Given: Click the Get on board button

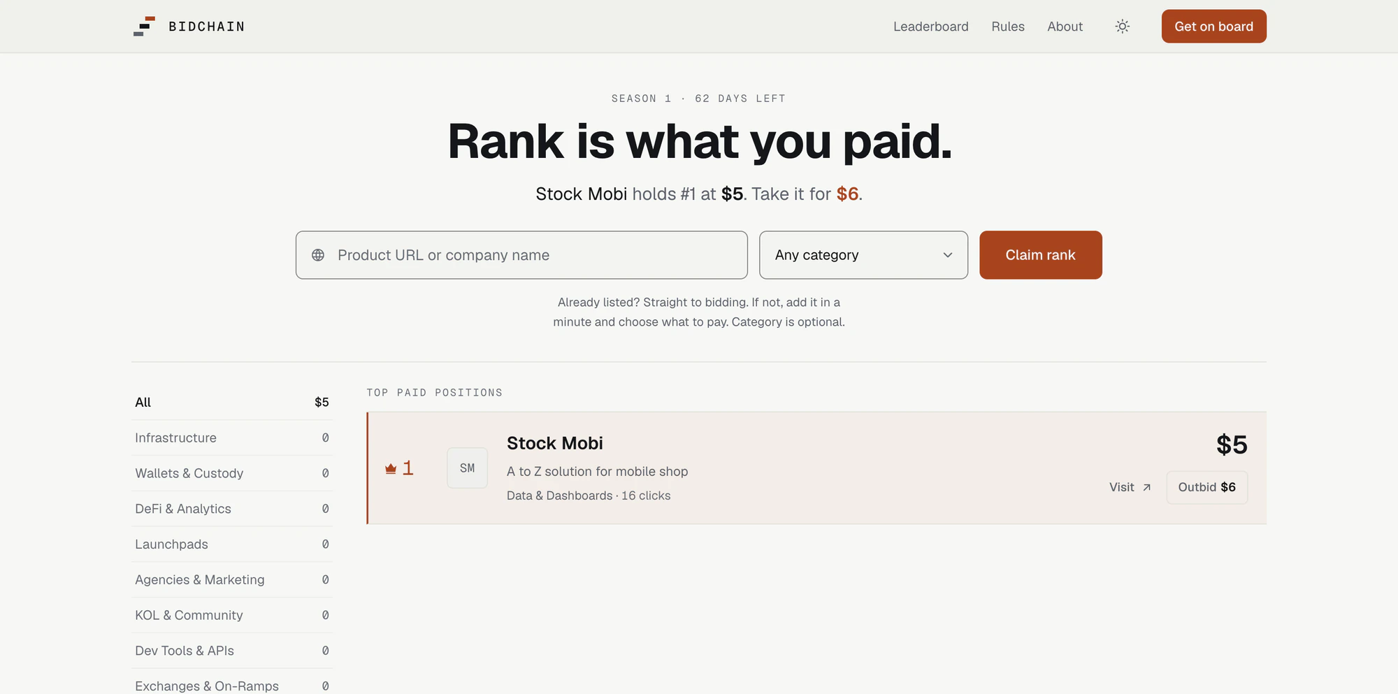Looking at the screenshot, I should pos(1213,27).
